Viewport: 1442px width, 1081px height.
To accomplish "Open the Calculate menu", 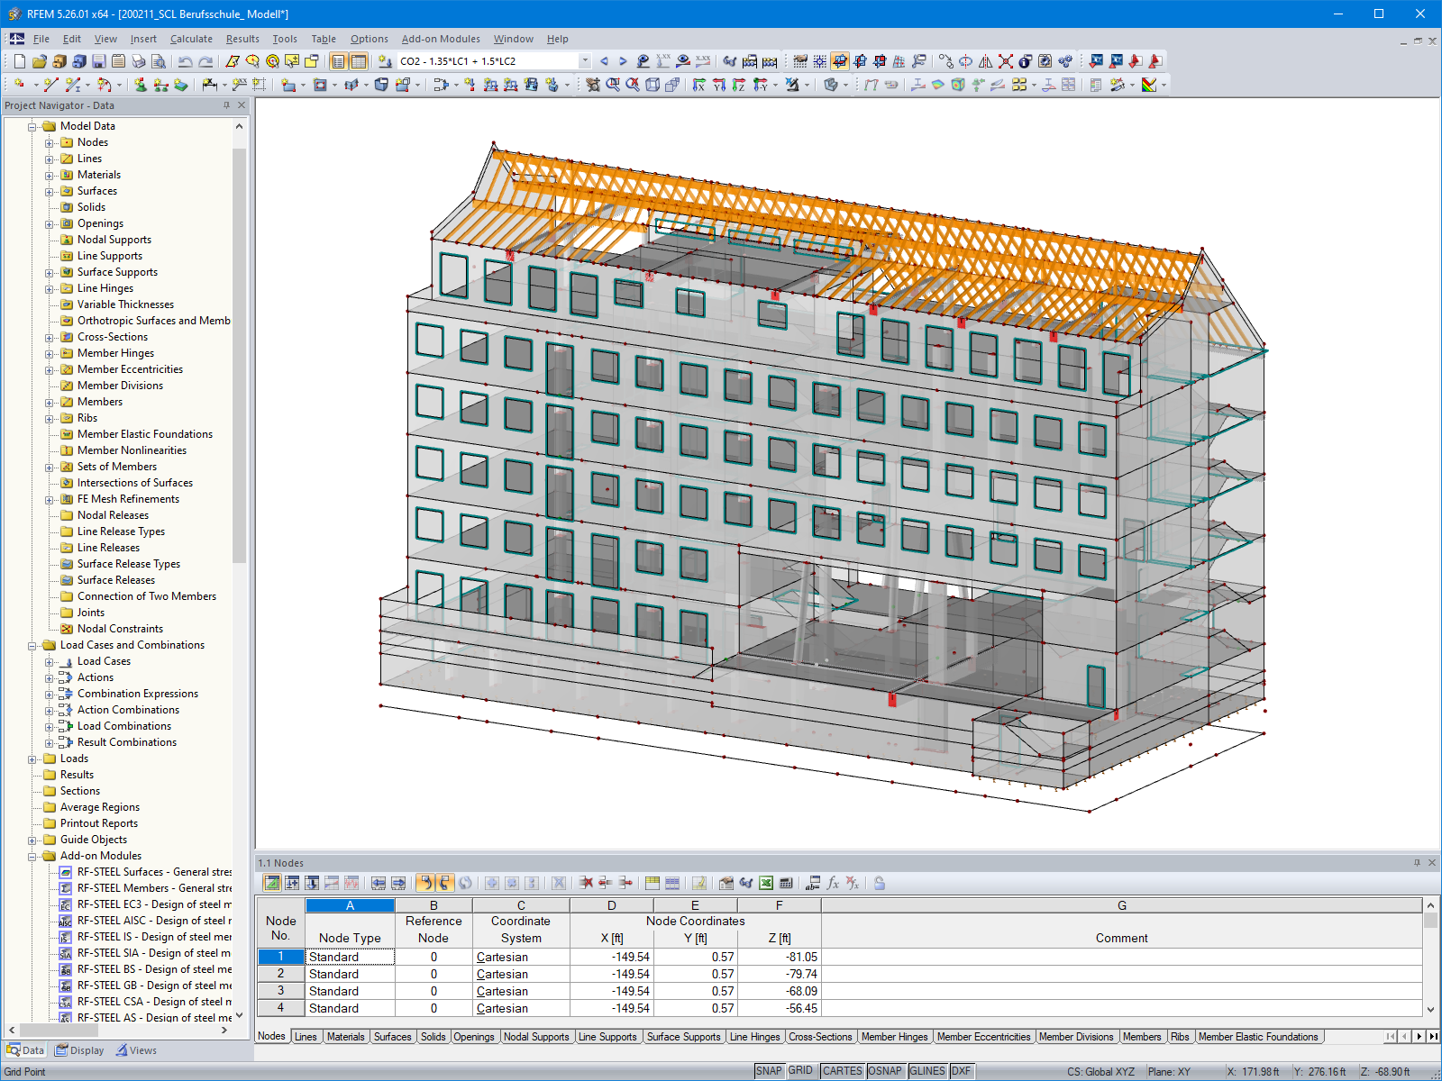I will point(190,39).
